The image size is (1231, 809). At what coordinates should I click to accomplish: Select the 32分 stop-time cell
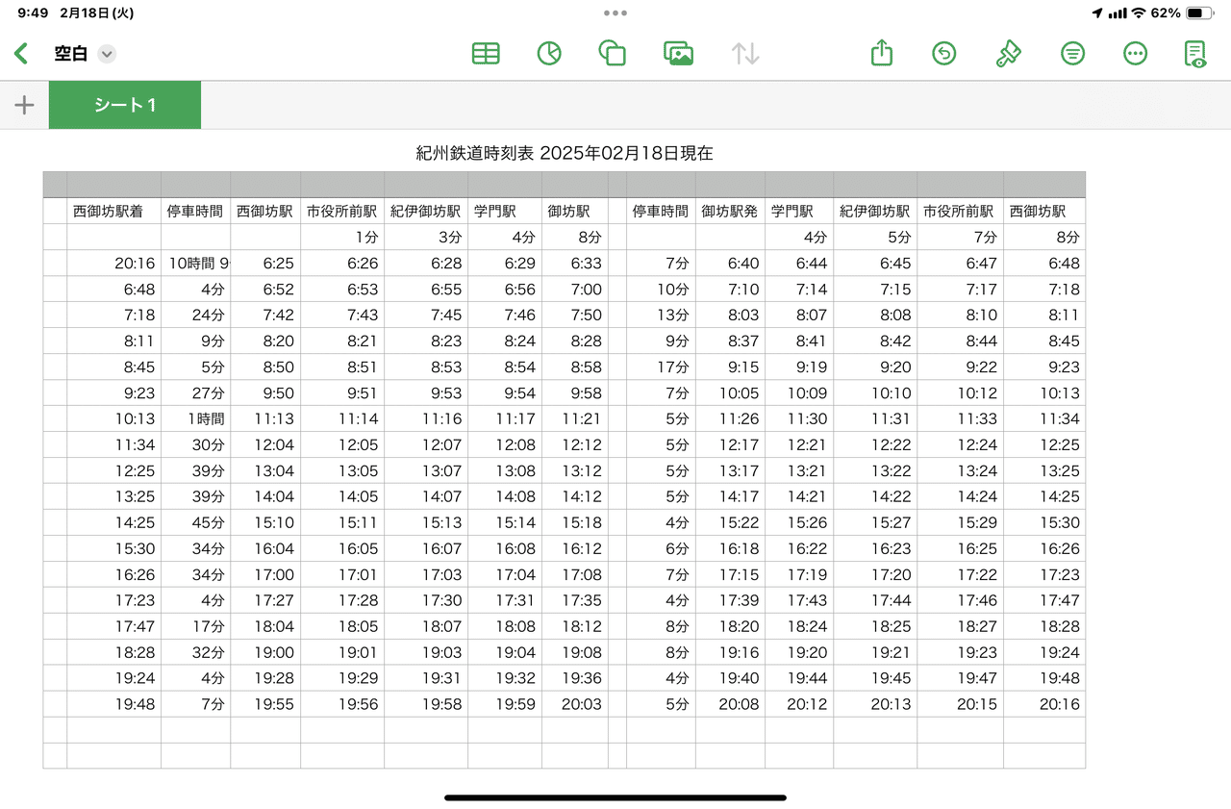click(x=195, y=653)
